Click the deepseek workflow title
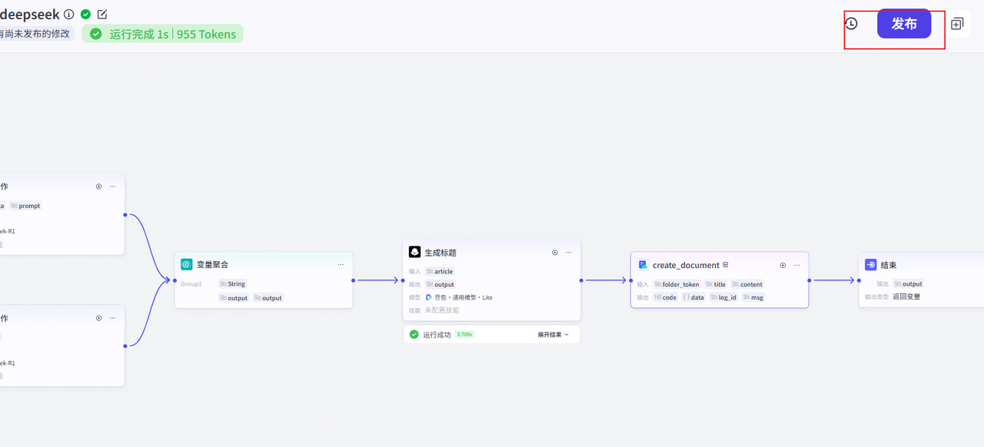The image size is (984, 447). pyautogui.click(x=30, y=15)
